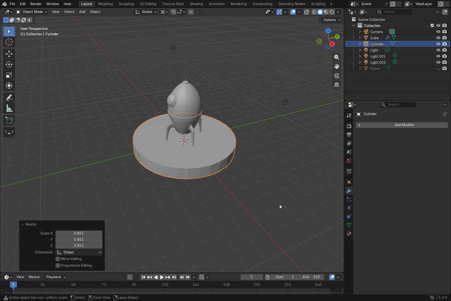Viewport: 451px width, 301px height.
Task: Open the Material properties tab
Action: 349,234
